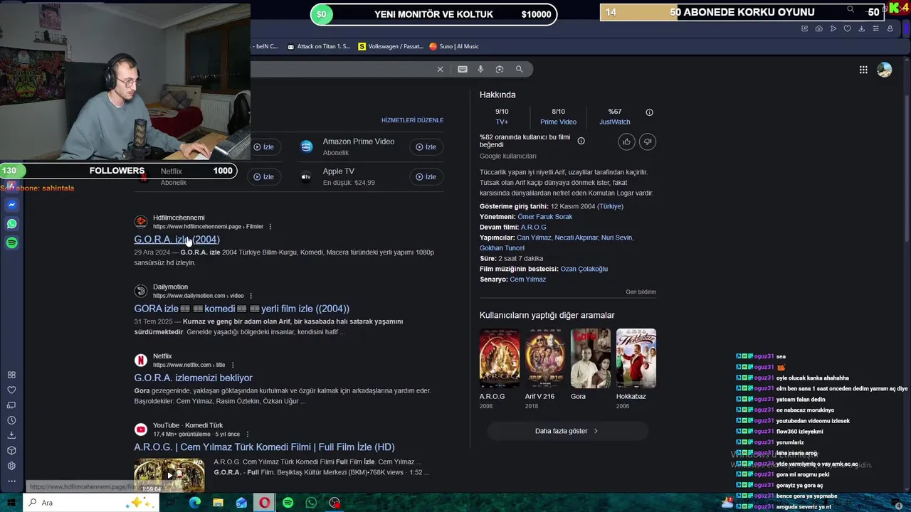Viewport: 911px width, 512px height.
Task: Open Opera settings gear in sidebar
Action: [x=11, y=466]
